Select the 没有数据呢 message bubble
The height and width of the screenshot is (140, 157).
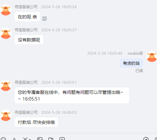29,40
